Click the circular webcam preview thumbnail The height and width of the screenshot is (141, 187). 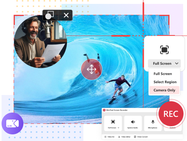pos(41,42)
